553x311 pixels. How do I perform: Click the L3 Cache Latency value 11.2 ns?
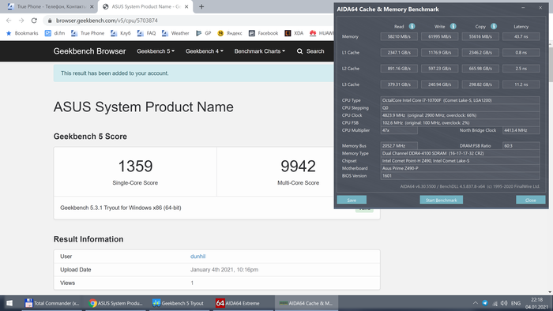point(521,84)
